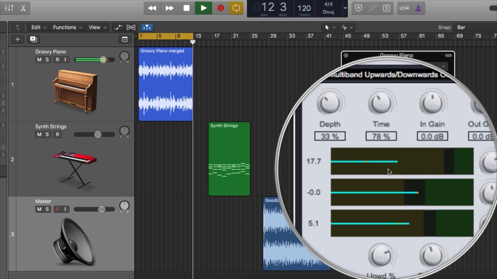Record-enable the Synth Strings track
Viewport: 497px width, 279px height.
click(x=57, y=134)
